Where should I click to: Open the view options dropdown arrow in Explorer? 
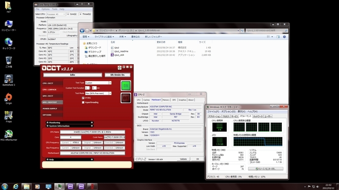pyautogui.click(x=272, y=37)
